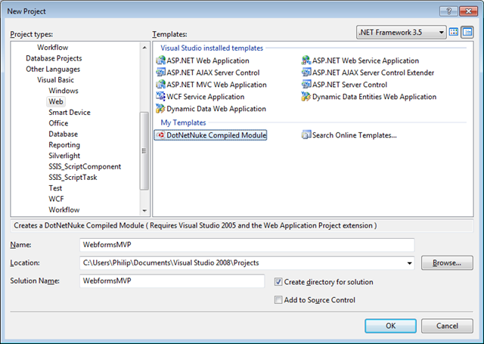Select bottom Workflow project type
The image size is (484, 344).
[x=64, y=209]
